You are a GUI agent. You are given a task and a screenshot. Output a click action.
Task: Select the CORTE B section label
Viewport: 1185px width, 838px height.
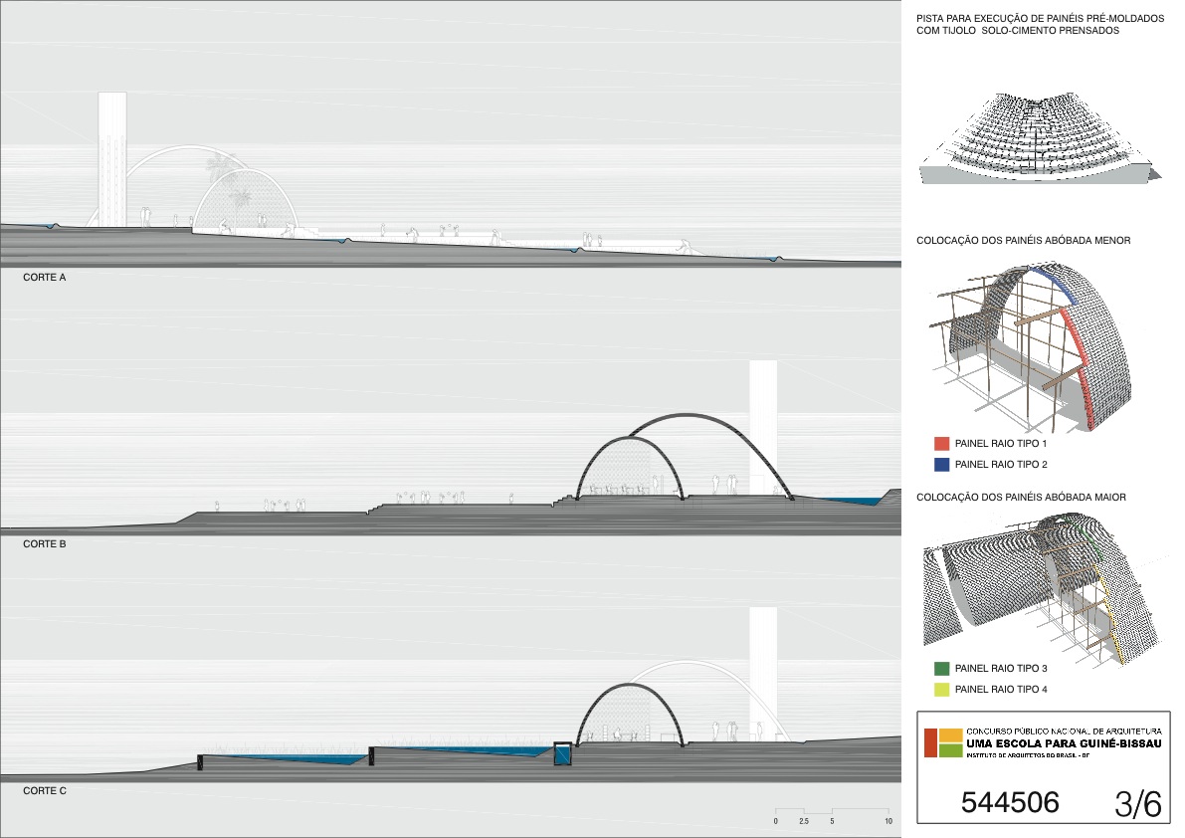[x=45, y=545]
